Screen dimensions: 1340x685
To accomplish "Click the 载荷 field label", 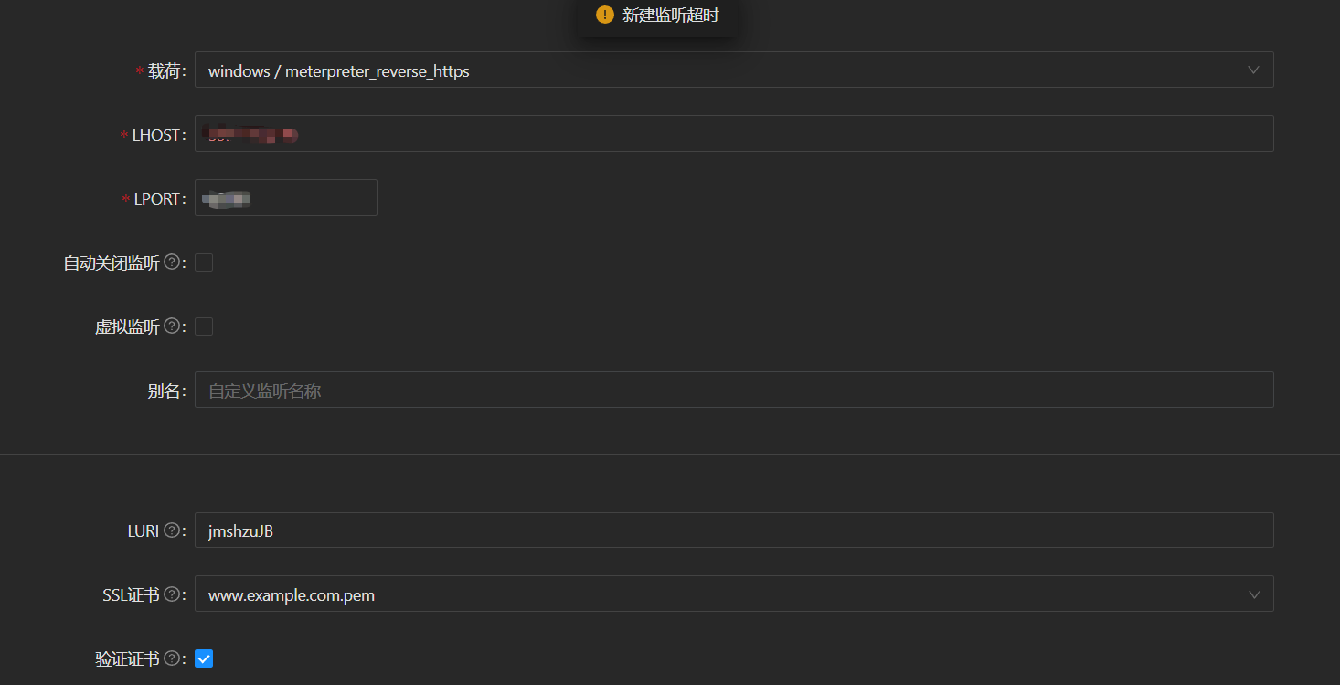I will pyautogui.click(x=165, y=70).
